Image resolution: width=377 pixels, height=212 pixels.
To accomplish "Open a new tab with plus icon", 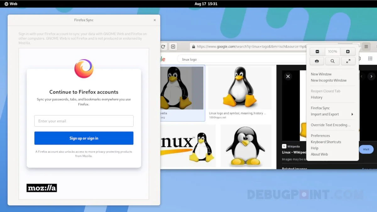I will click(x=173, y=47).
